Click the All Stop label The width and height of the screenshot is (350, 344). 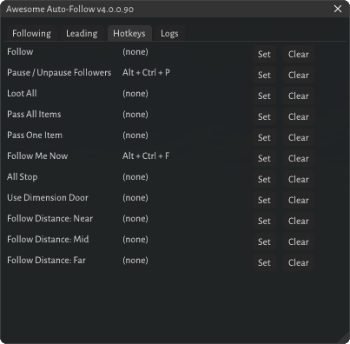click(23, 176)
